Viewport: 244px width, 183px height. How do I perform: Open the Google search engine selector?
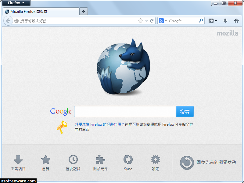tap(163, 21)
